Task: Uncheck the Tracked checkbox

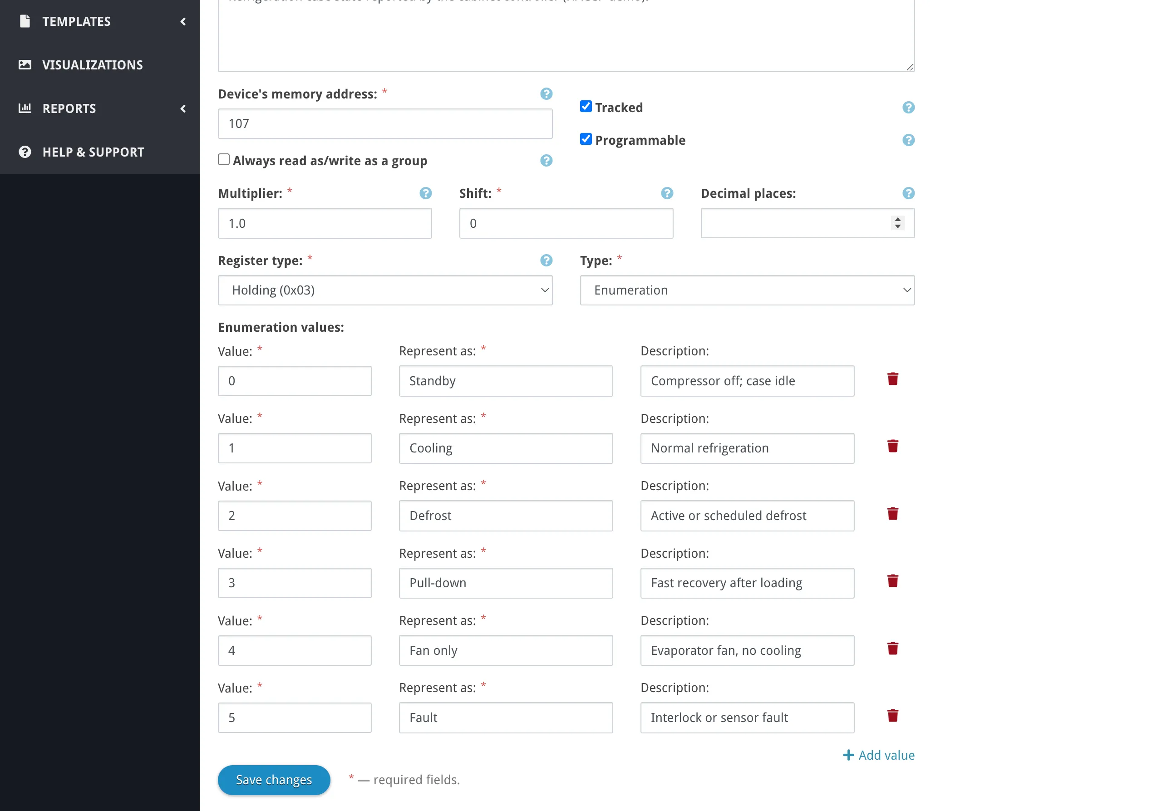Action: point(586,106)
